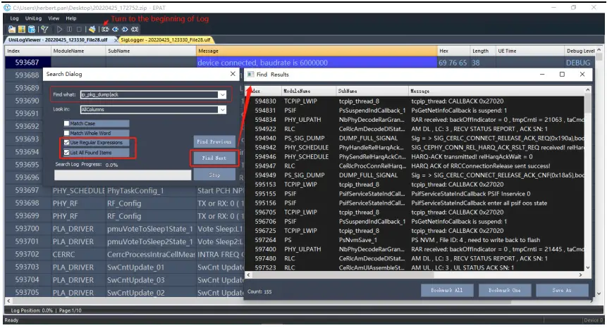Close the Search Dialog
Viewport: 607px width, 328px height.
pos(233,74)
